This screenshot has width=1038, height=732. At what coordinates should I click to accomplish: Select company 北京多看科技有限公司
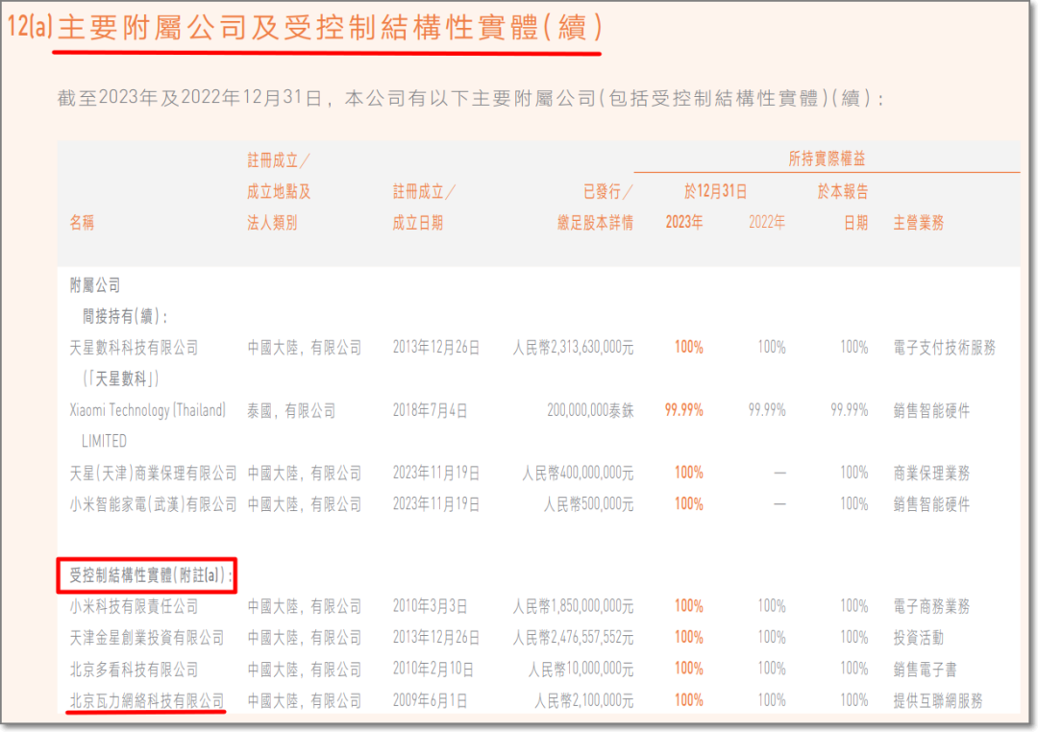click(135, 670)
